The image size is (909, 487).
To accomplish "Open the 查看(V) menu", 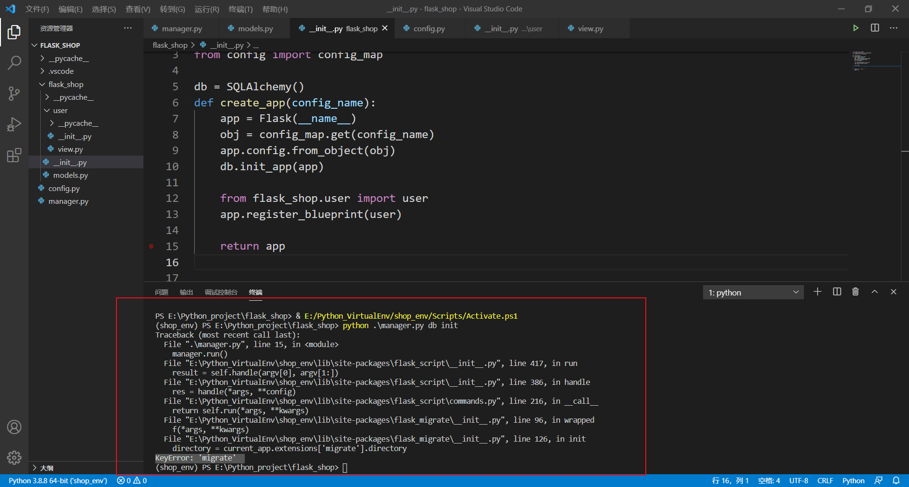I will 138,9.
